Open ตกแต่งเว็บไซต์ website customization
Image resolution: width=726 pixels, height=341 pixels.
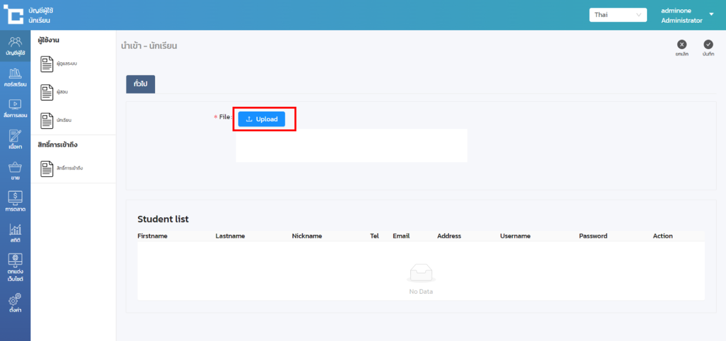click(x=15, y=267)
